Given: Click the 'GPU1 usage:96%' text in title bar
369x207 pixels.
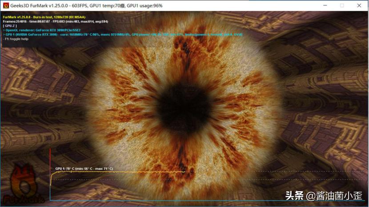Looking at the screenshot, I should (x=144, y=6).
